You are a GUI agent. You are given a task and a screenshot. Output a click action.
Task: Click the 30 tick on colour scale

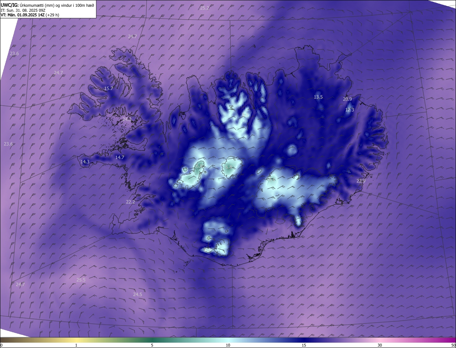[380, 345]
